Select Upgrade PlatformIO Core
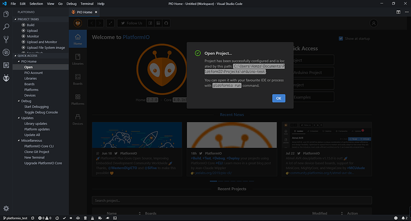This screenshot has width=411, height=221. pyautogui.click(x=43, y=163)
